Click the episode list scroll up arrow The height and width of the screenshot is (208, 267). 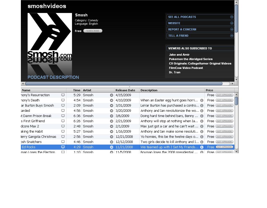tap(236, 94)
